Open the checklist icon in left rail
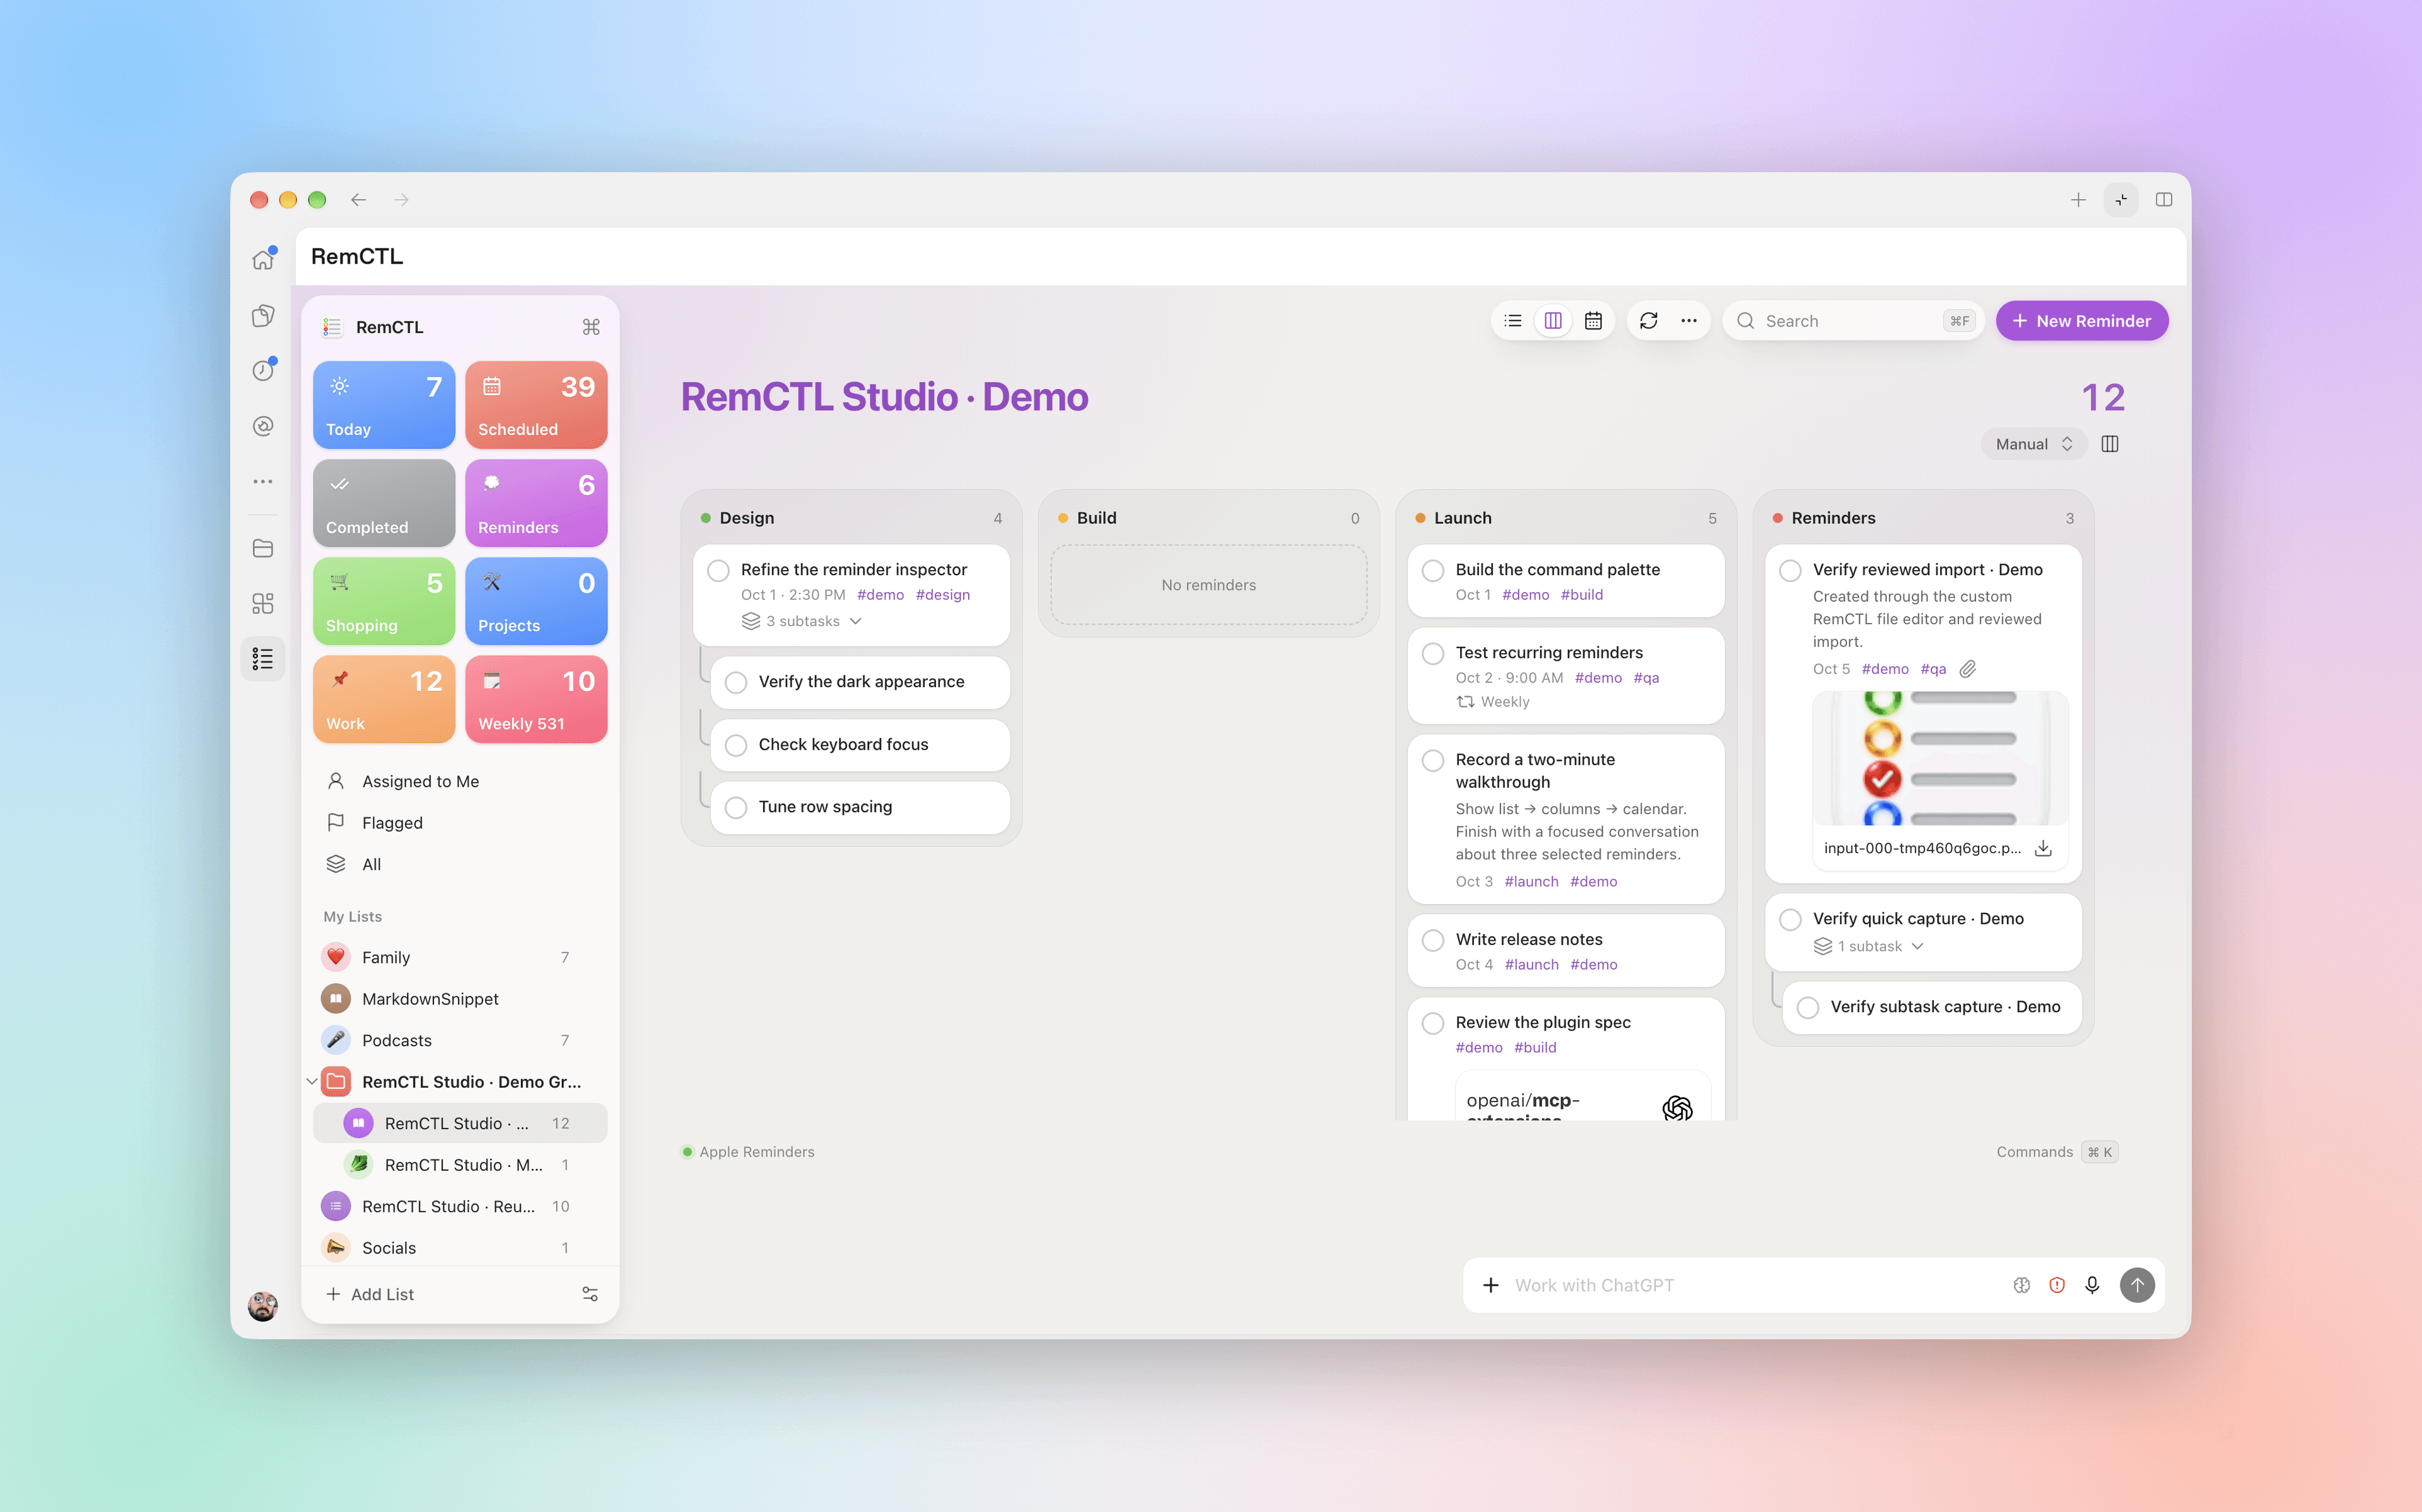Viewport: 2422px width, 1512px height. click(263, 659)
